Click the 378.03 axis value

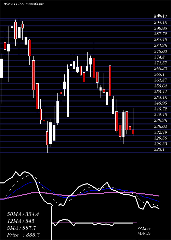pyautogui.click(x=160, y=51)
